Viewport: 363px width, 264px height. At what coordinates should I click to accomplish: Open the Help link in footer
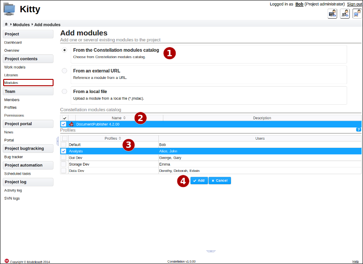[x=356, y=261]
